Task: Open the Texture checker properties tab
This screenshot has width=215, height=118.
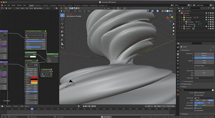Action: point(178,94)
